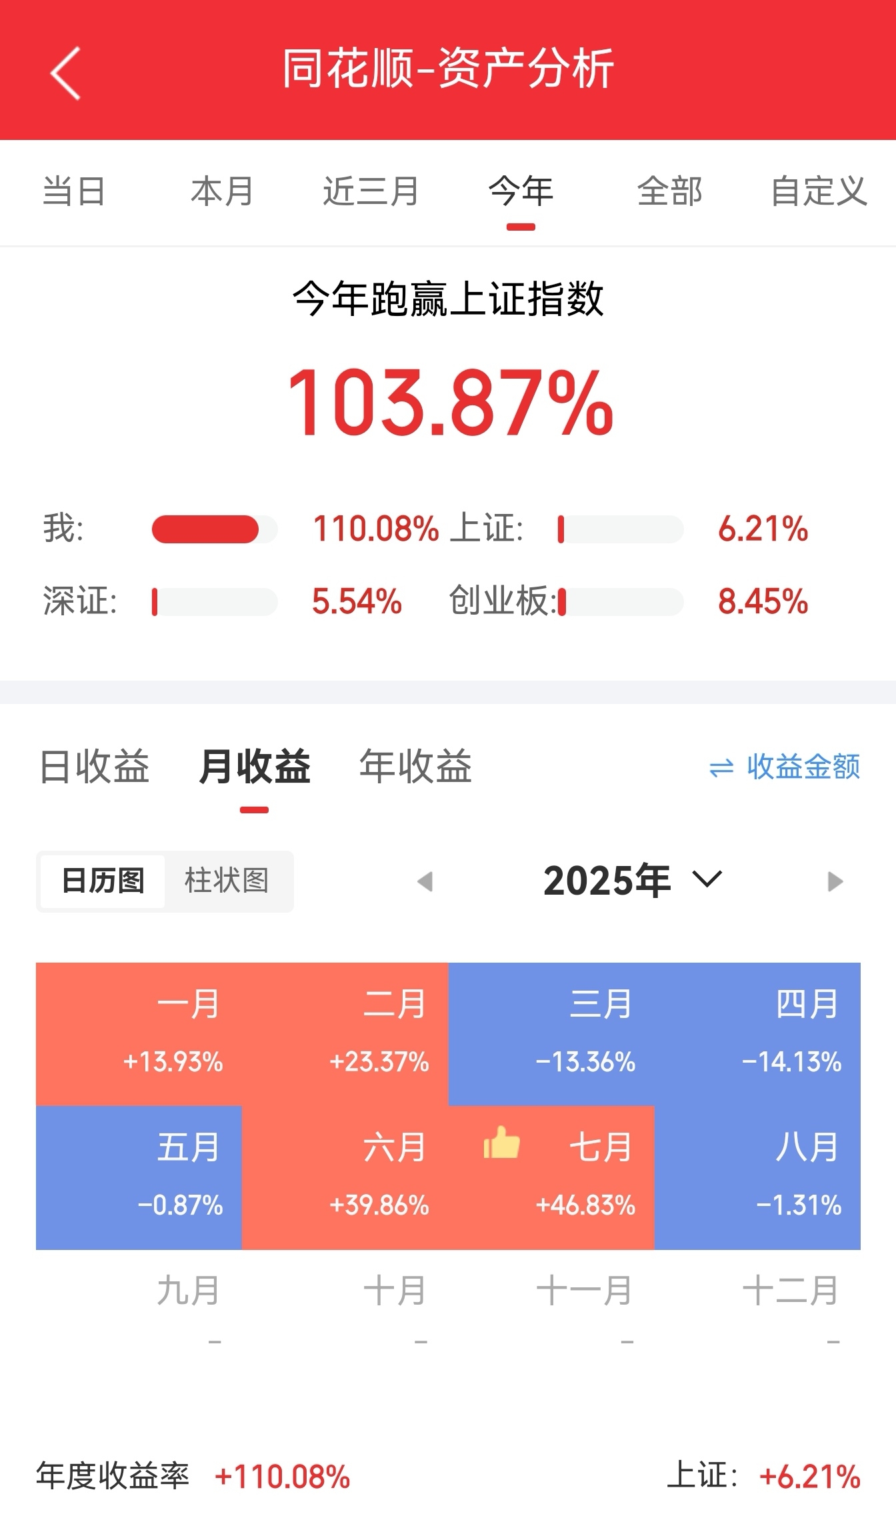This screenshot has height=1528, width=896.
Task: Go to previous year with left arrow
Action: click(x=425, y=881)
